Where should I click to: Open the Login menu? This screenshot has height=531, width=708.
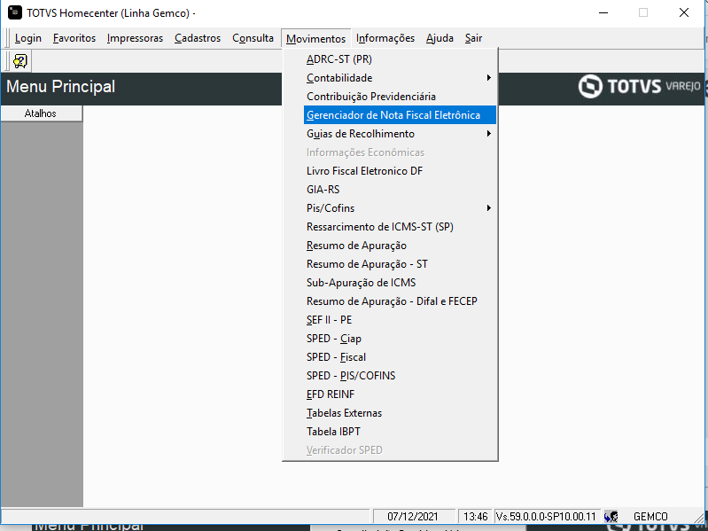(28, 38)
